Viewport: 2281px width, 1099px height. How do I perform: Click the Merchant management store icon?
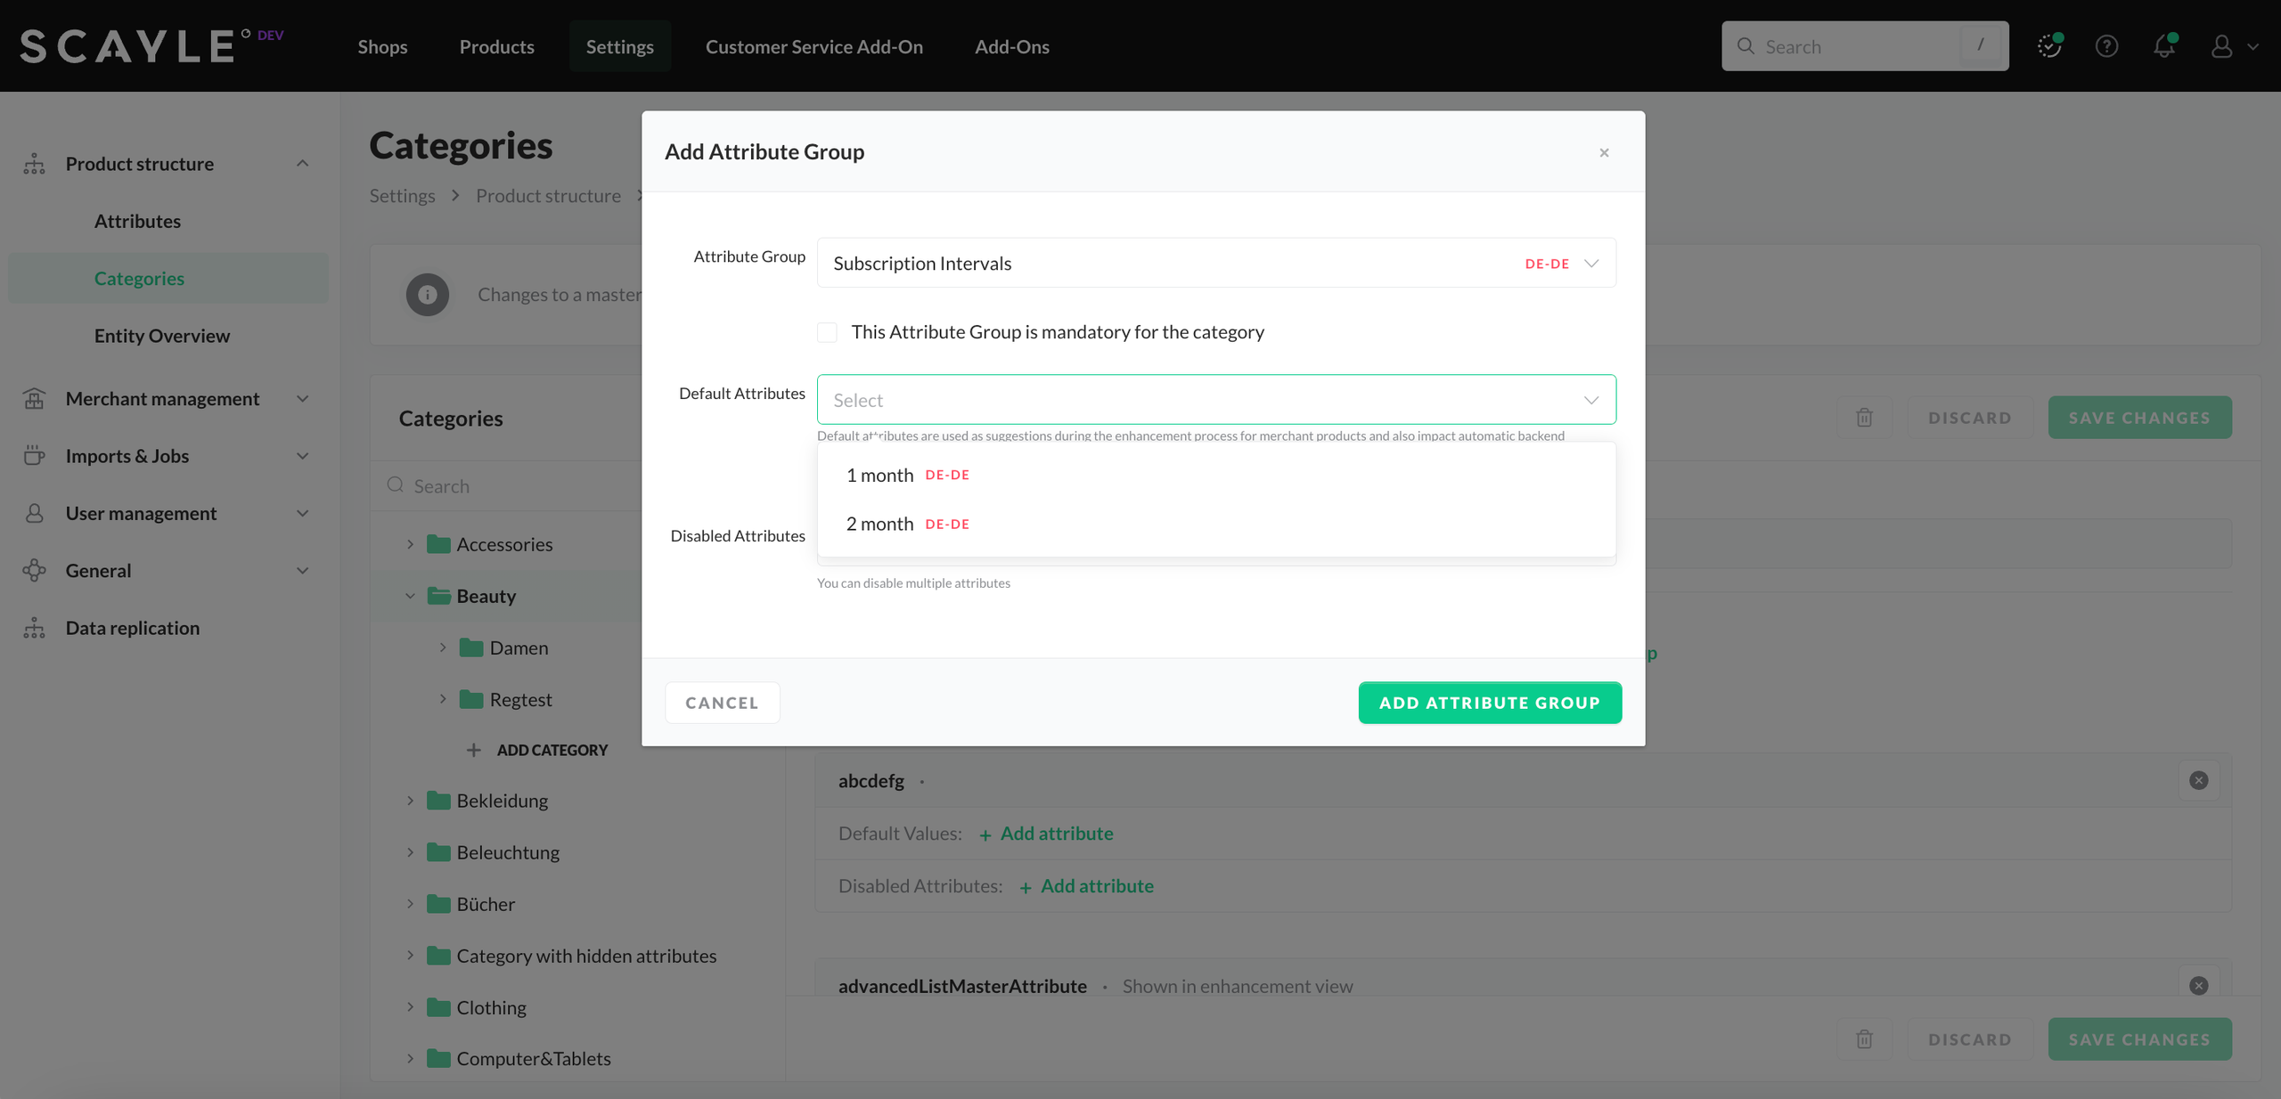(34, 399)
